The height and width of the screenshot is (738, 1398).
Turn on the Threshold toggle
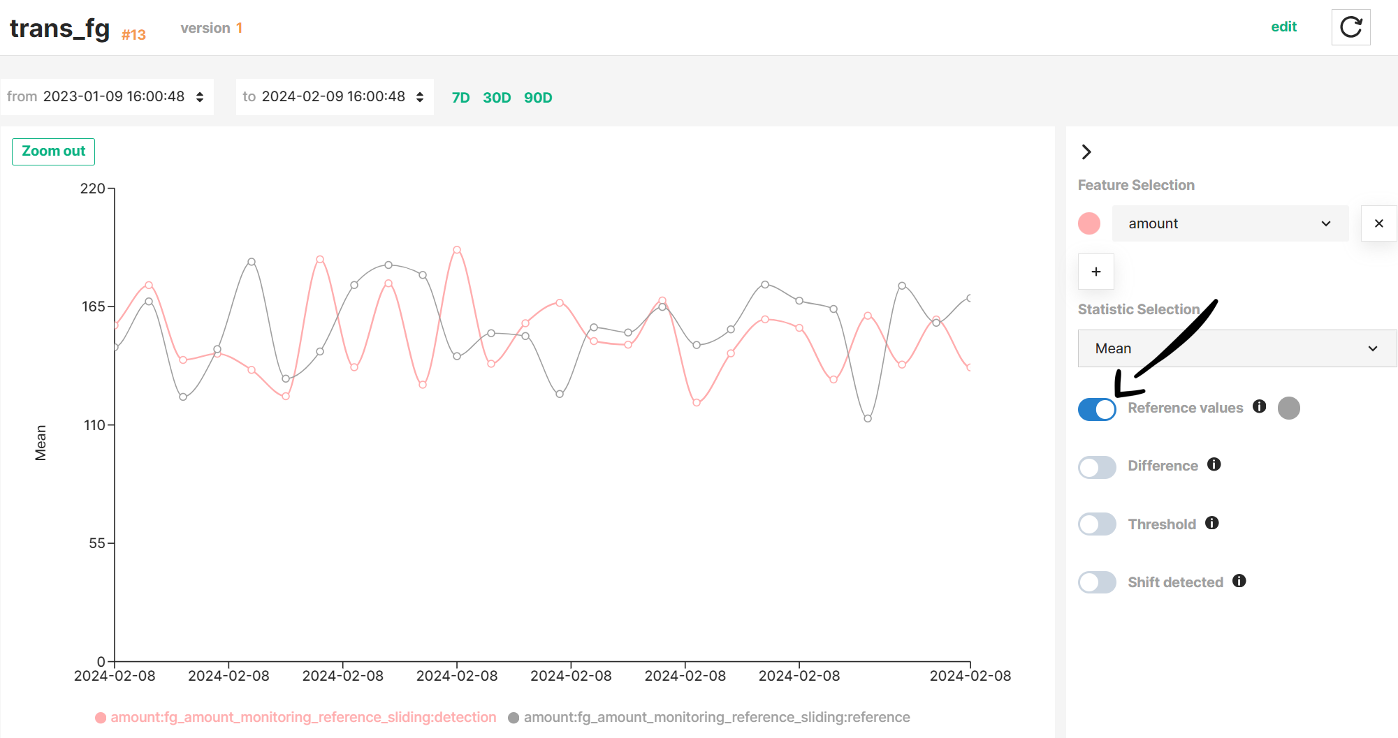(1097, 524)
